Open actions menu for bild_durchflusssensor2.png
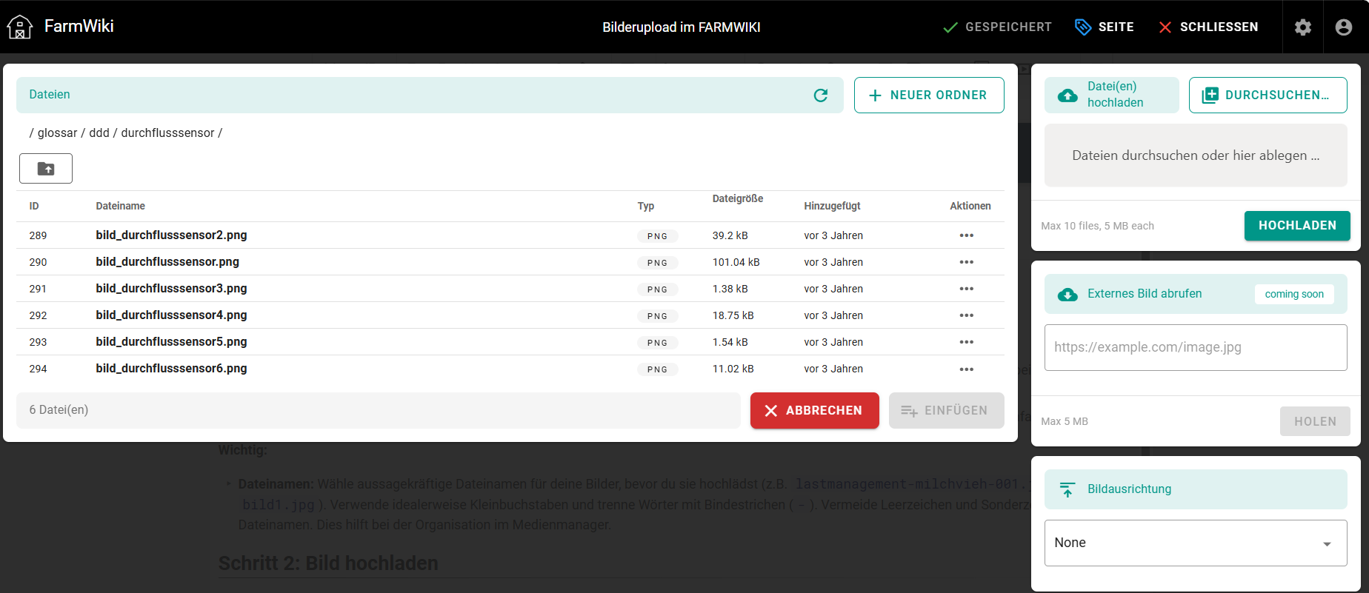The height and width of the screenshot is (593, 1369). click(966, 235)
